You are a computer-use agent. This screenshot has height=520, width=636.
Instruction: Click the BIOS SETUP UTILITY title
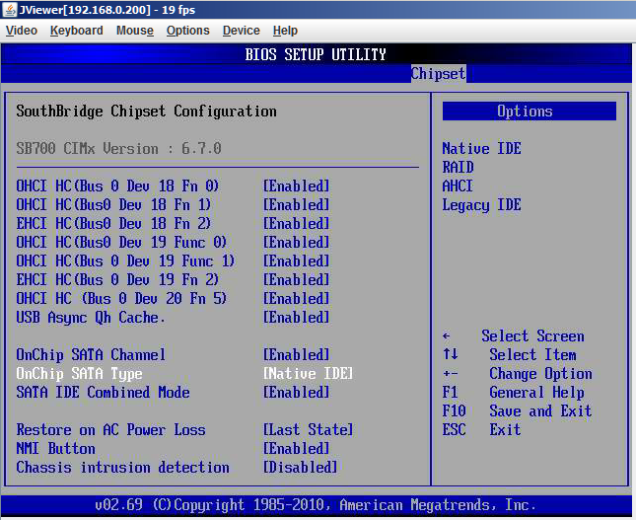(316, 54)
